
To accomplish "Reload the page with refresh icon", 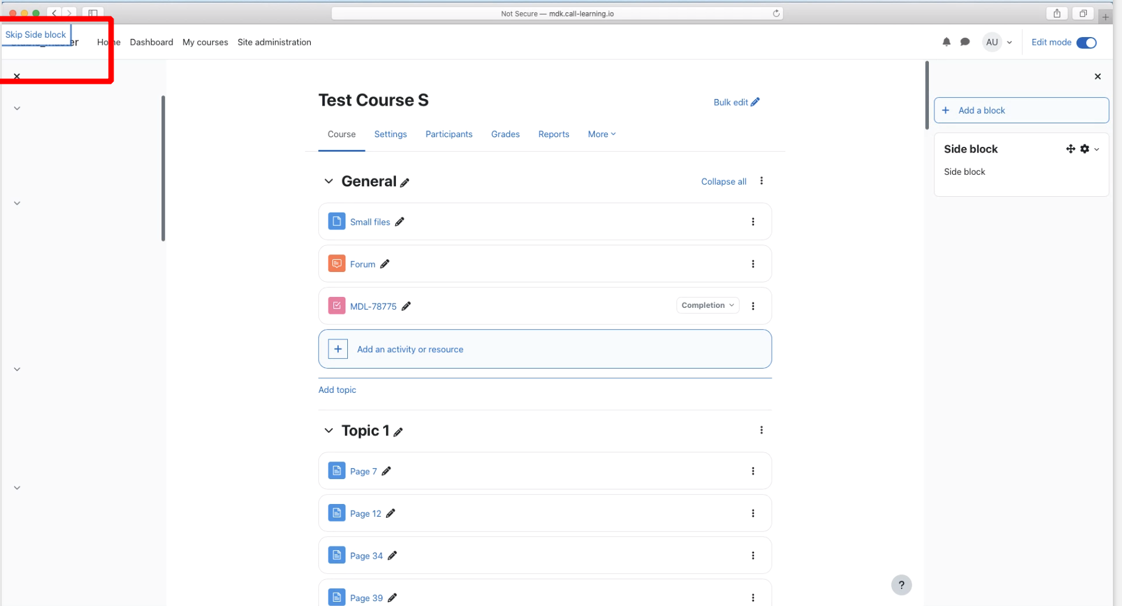I will click(x=776, y=13).
